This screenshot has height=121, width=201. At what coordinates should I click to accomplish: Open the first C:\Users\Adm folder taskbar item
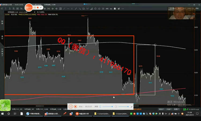[x=102, y=114]
